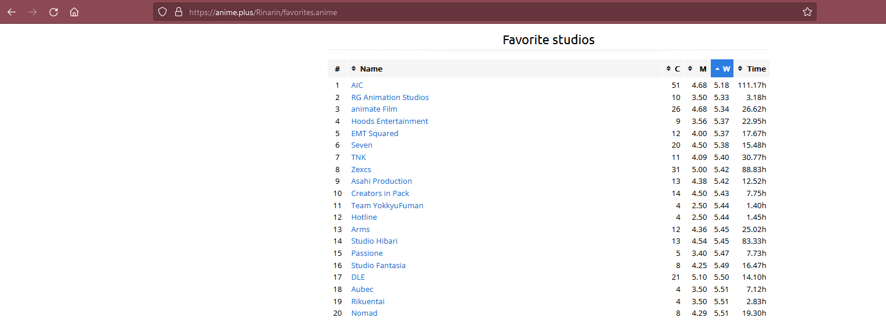Bookmark this page with the star
886x321 pixels.
tap(807, 12)
